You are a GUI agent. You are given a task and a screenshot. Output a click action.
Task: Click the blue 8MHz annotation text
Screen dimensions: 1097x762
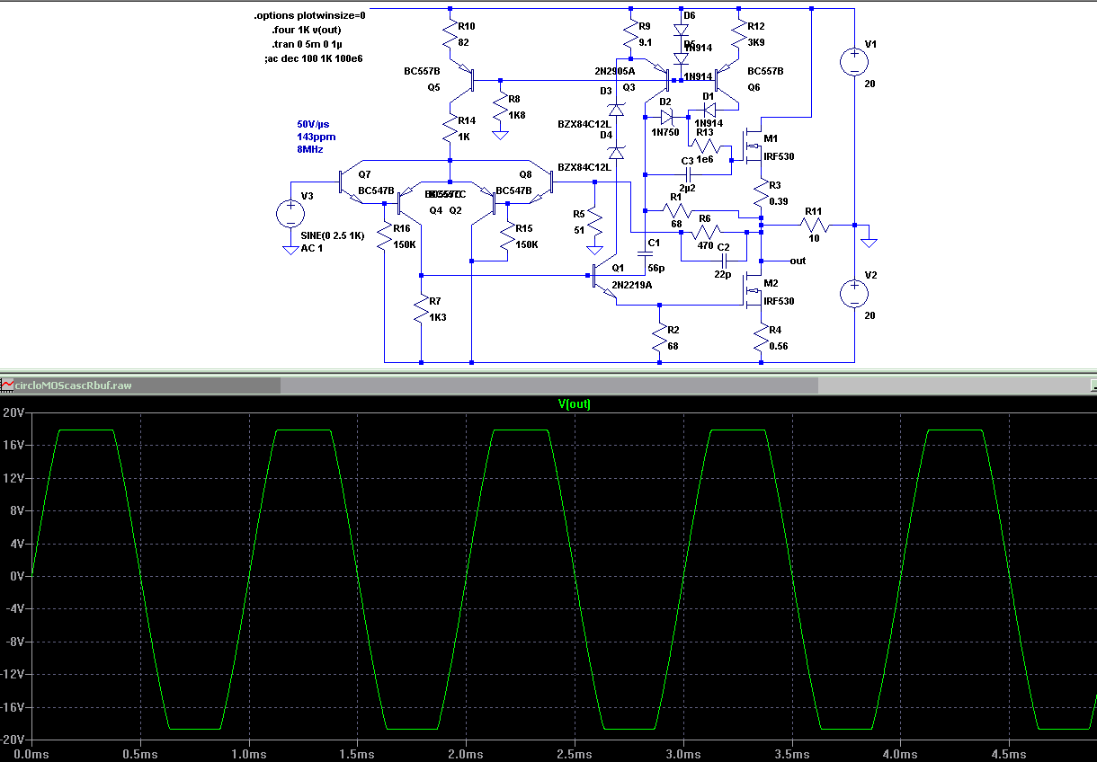[x=309, y=149]
